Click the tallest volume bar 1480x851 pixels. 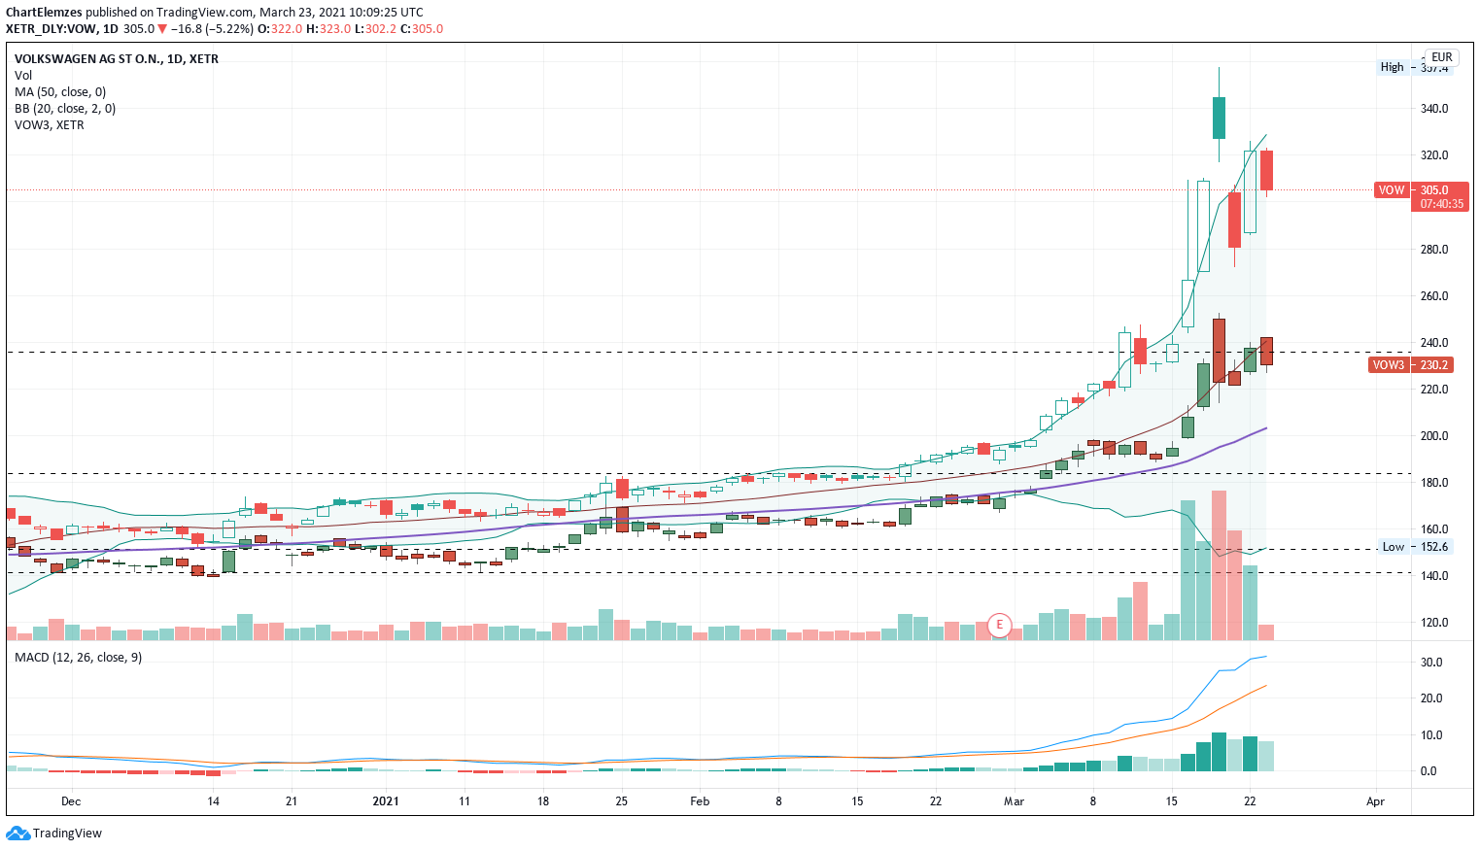pos(1219,565)
